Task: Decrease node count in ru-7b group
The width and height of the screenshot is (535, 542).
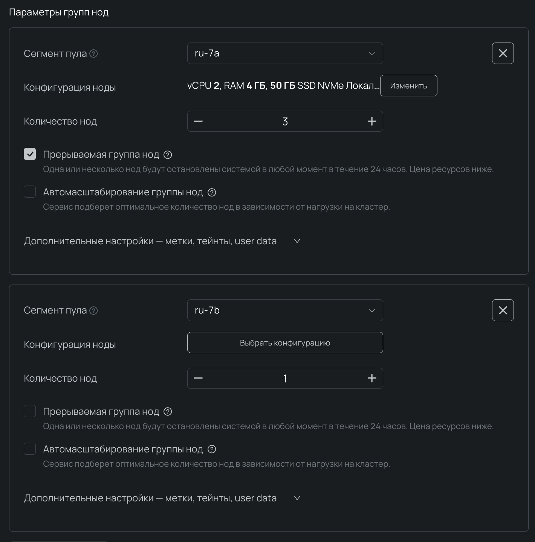Action: click(198, 378)
